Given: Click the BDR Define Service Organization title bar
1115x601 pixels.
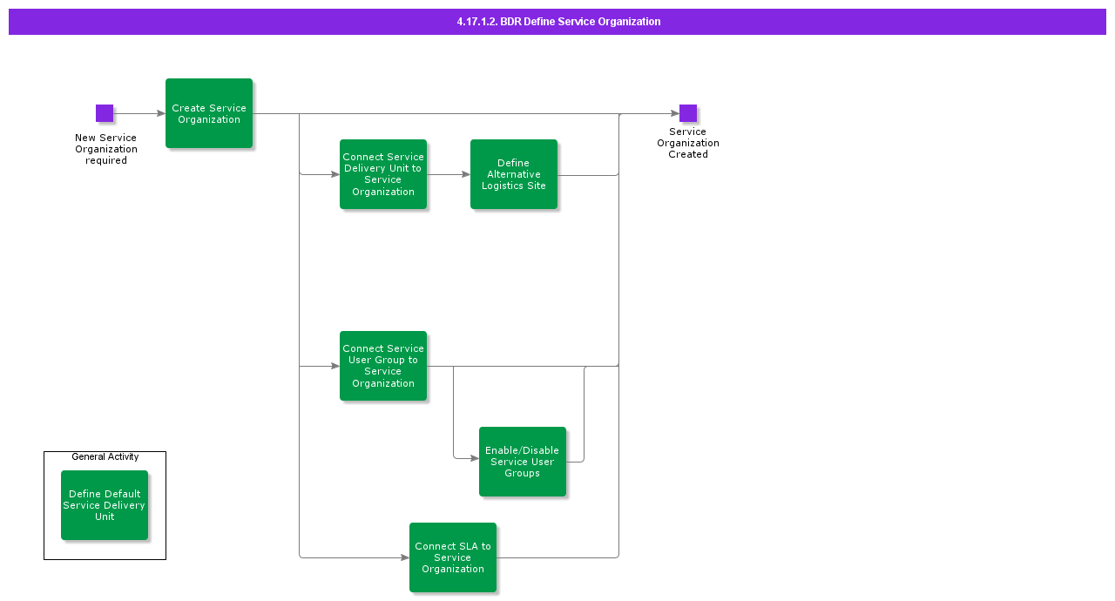Looking at the screenshot, I should [x=557, y=22].
